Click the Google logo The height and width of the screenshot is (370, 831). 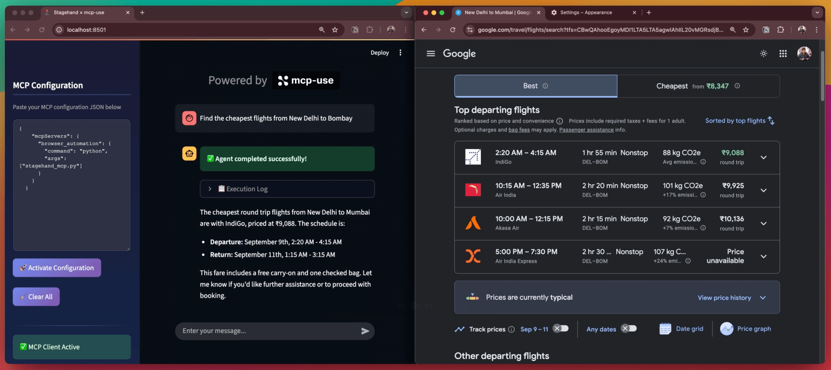[x=459, y=54]
